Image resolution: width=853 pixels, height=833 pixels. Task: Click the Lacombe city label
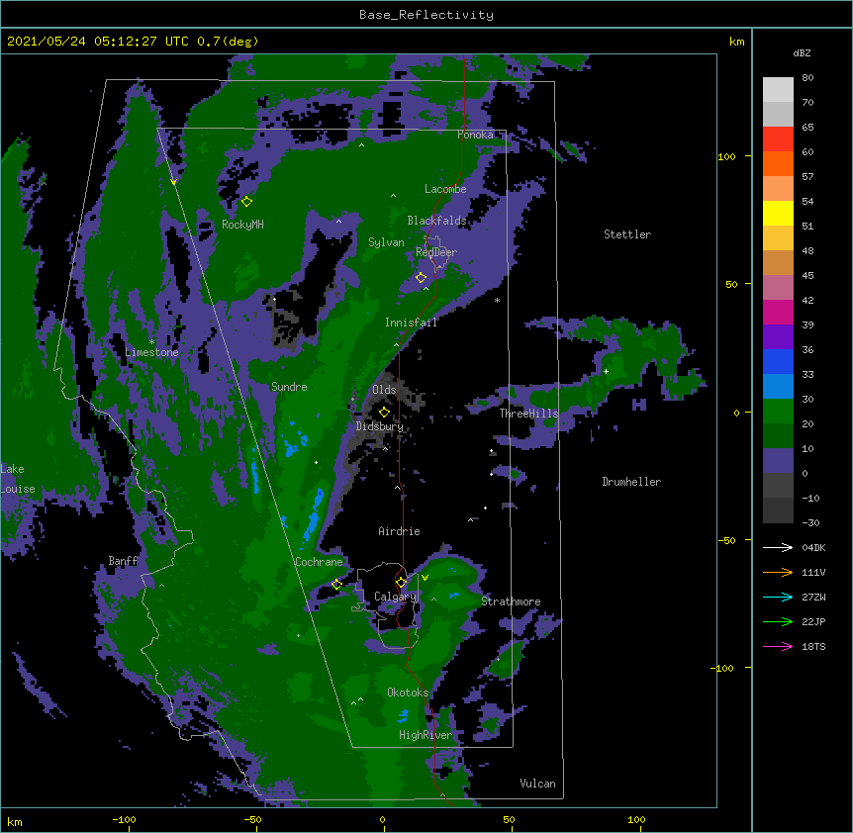coord(445,189)
